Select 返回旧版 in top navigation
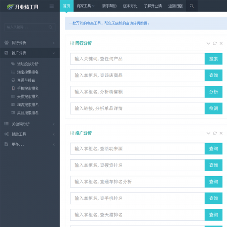This screenshot has width=227, height=227. point(175,6)
